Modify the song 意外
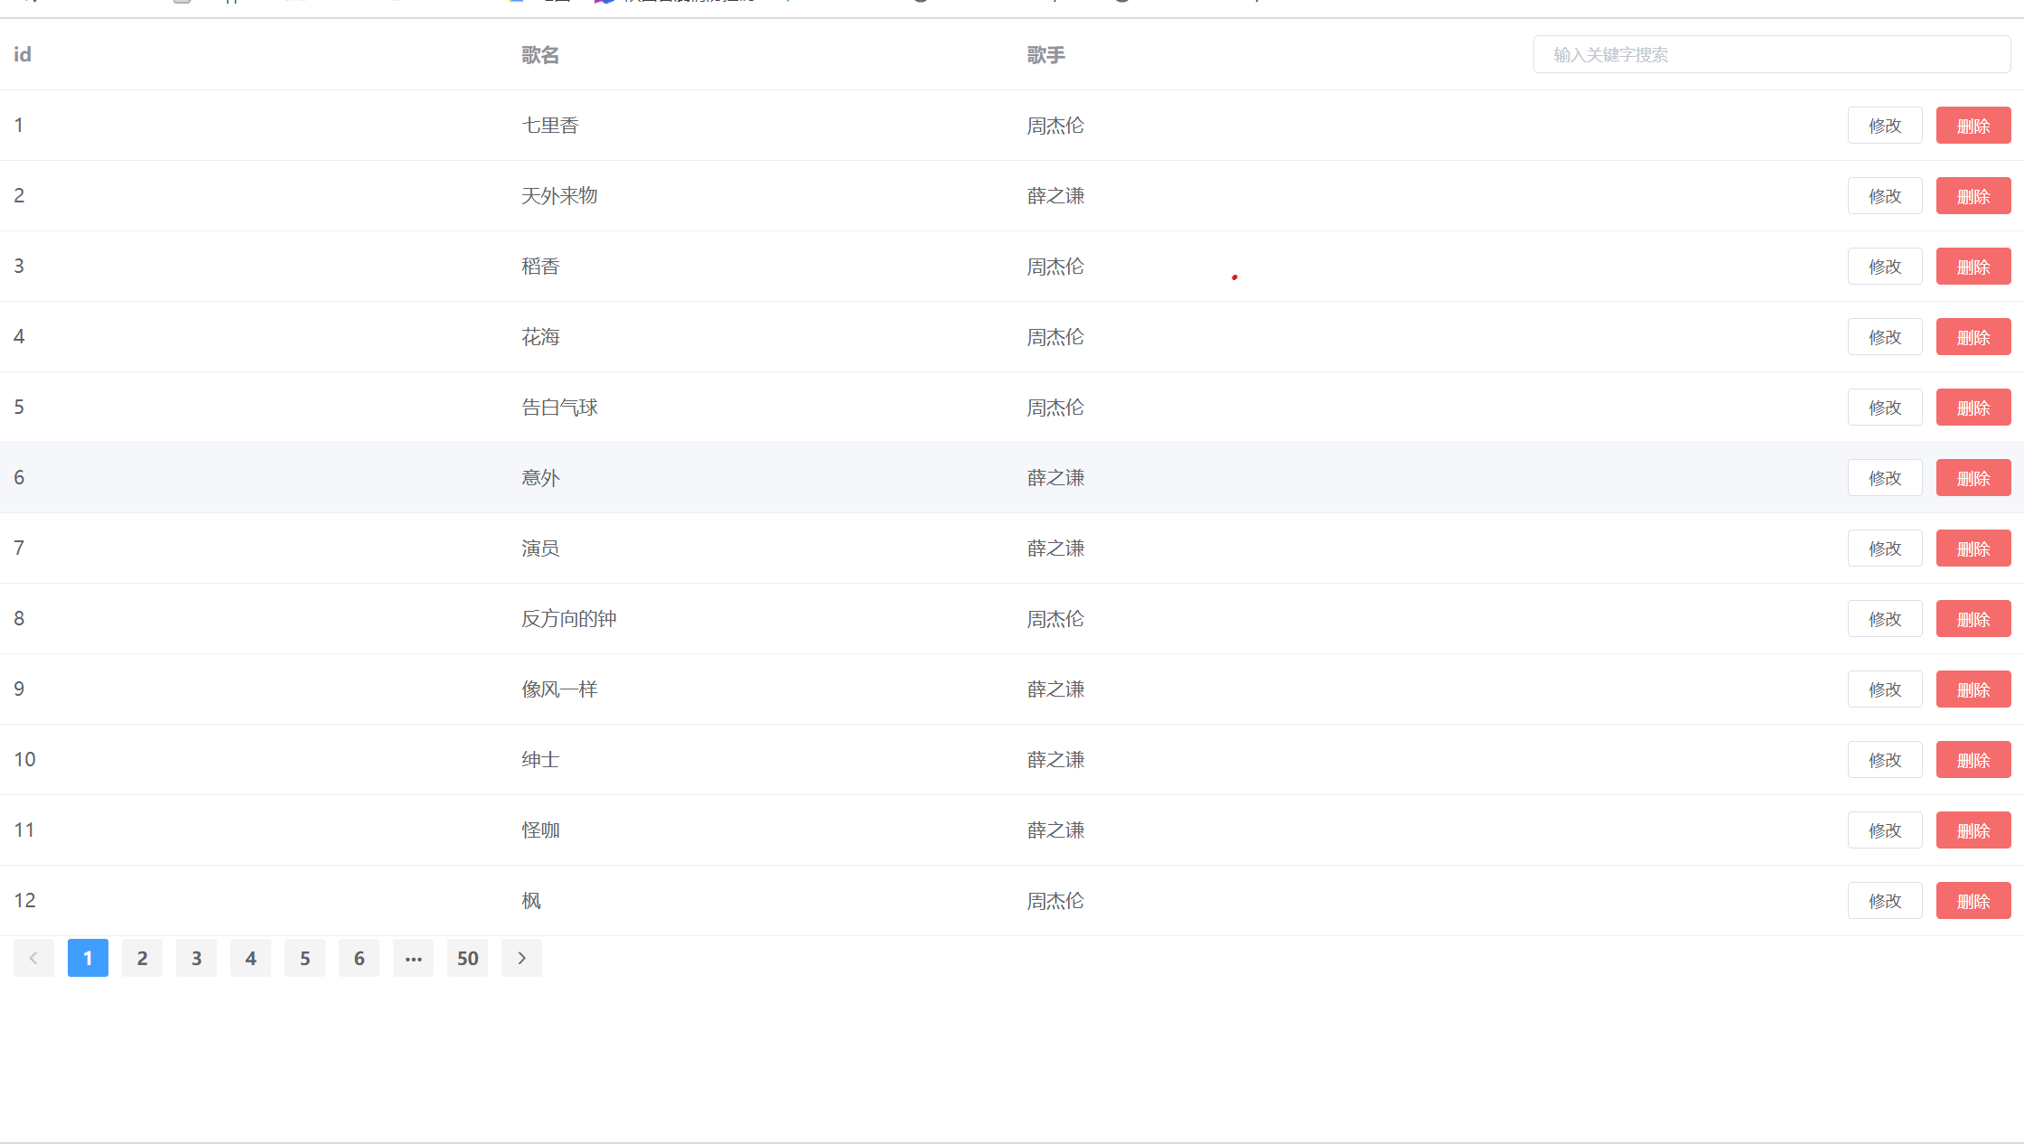 click(1885, 478)
